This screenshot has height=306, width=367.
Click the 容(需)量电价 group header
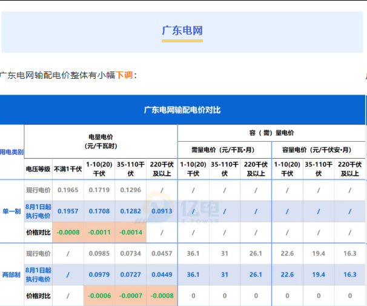click(271, 133)
